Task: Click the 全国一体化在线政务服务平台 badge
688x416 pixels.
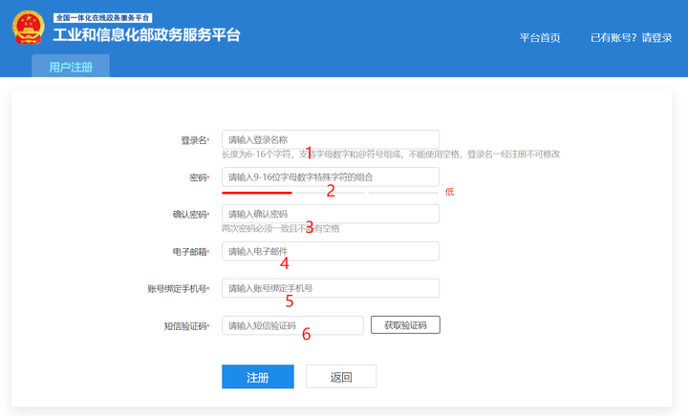Action: (102, 17)
